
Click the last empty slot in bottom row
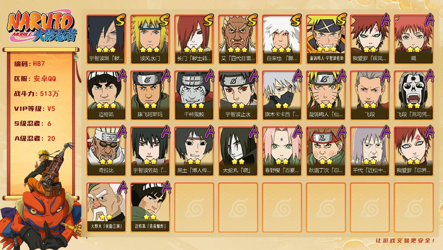tap(414, 207)
